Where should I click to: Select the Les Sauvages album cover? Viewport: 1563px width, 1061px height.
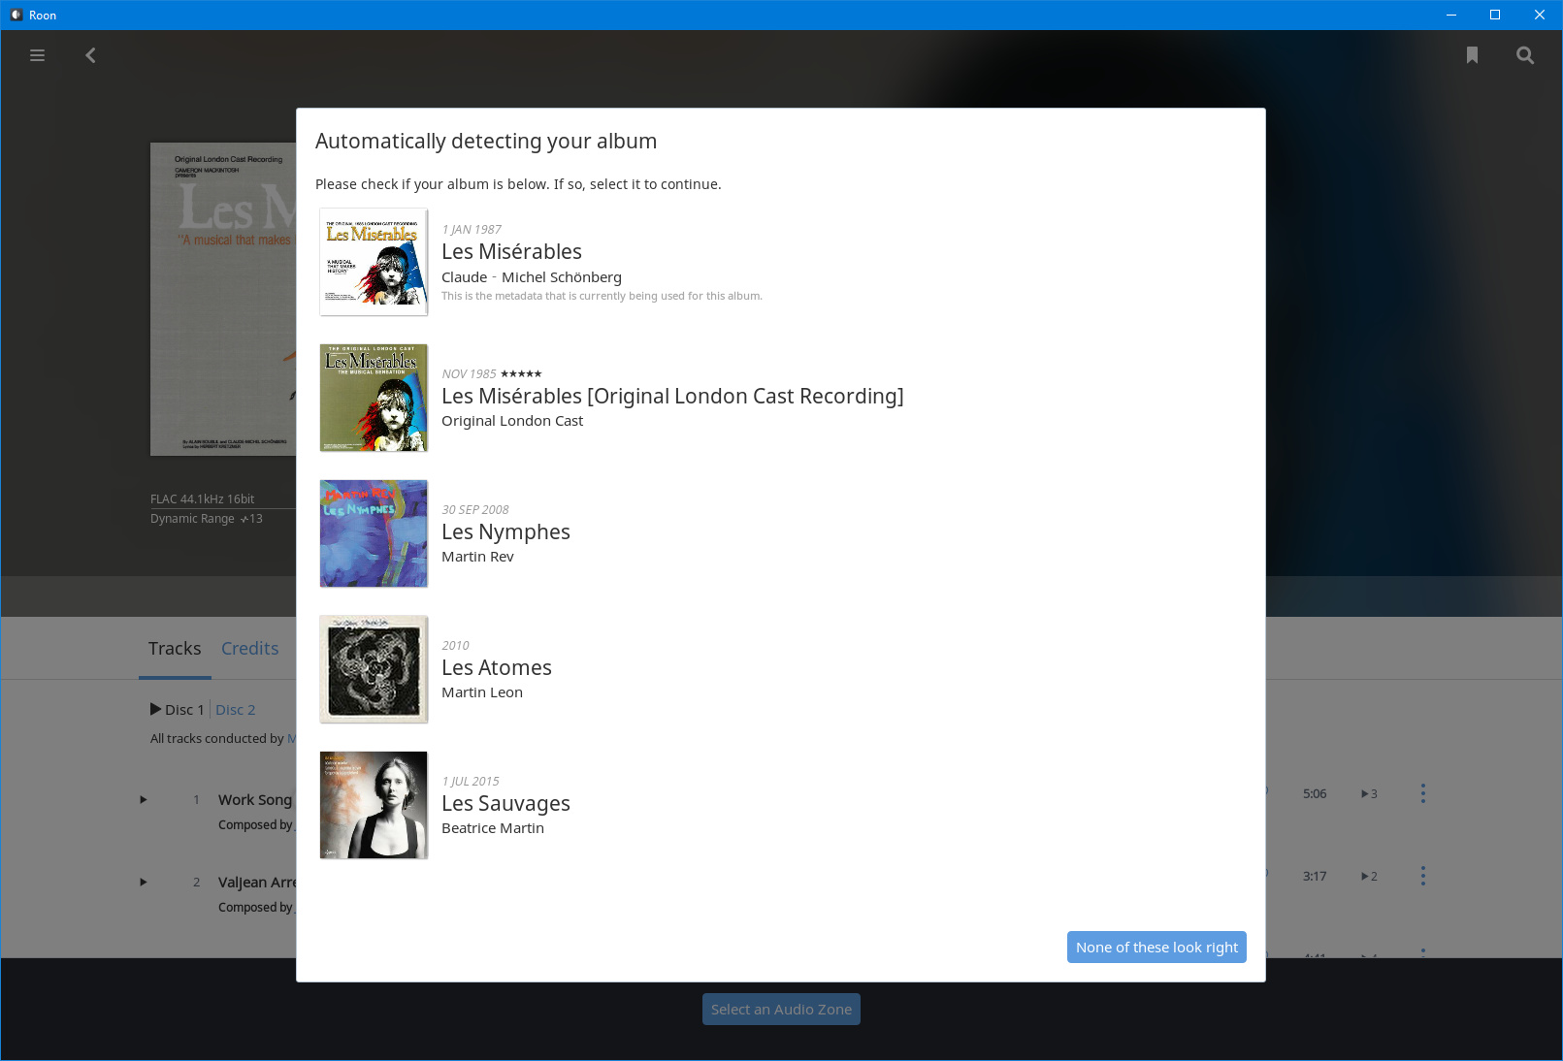(x=374, y=805)
